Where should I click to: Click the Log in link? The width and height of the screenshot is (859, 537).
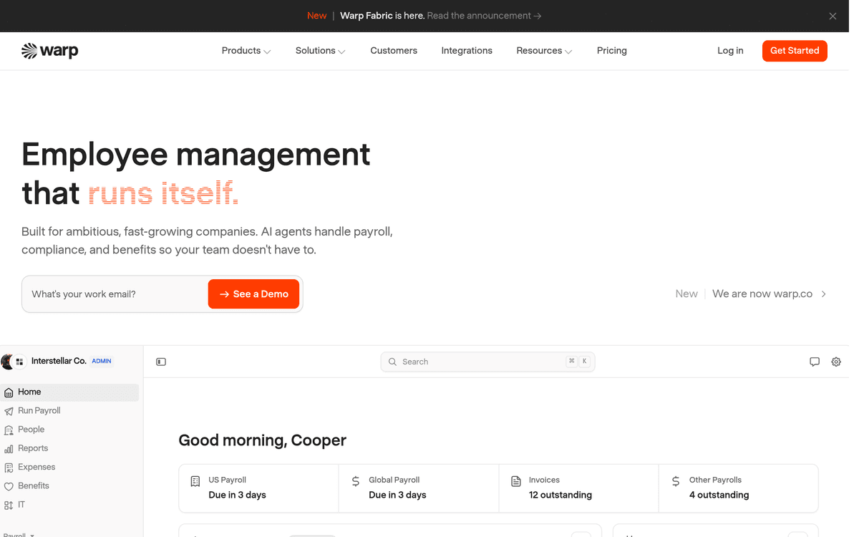tap(730, 51)
